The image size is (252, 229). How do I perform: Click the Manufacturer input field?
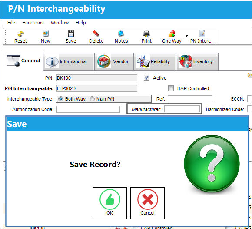click(182, 109)
